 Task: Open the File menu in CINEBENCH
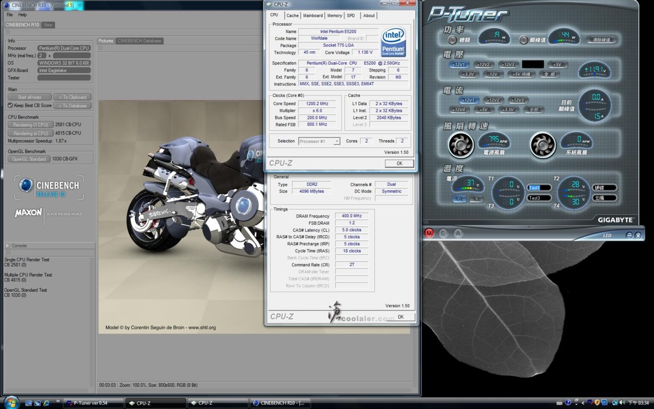(10, 15)
